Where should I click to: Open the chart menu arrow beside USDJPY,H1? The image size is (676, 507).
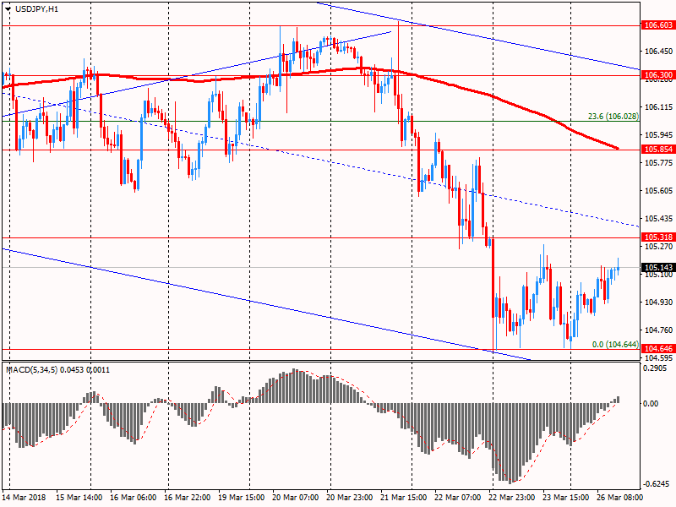pyautogui.click(x=8, y=9)
